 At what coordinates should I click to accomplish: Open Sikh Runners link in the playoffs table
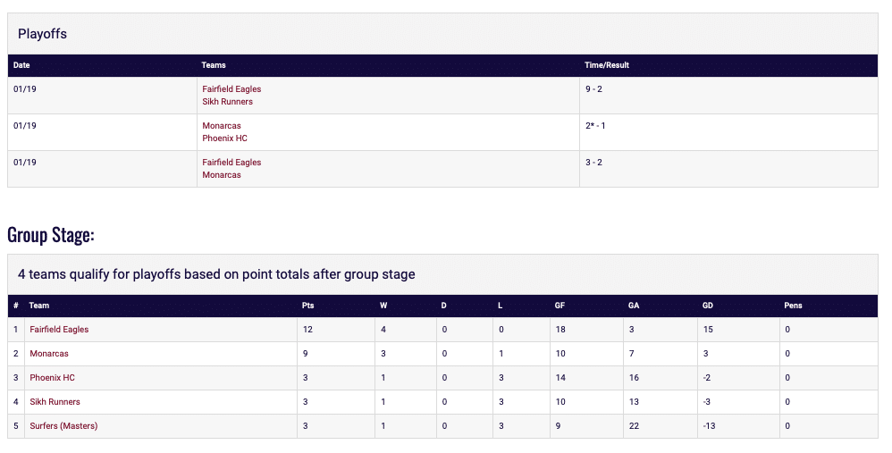227,102
